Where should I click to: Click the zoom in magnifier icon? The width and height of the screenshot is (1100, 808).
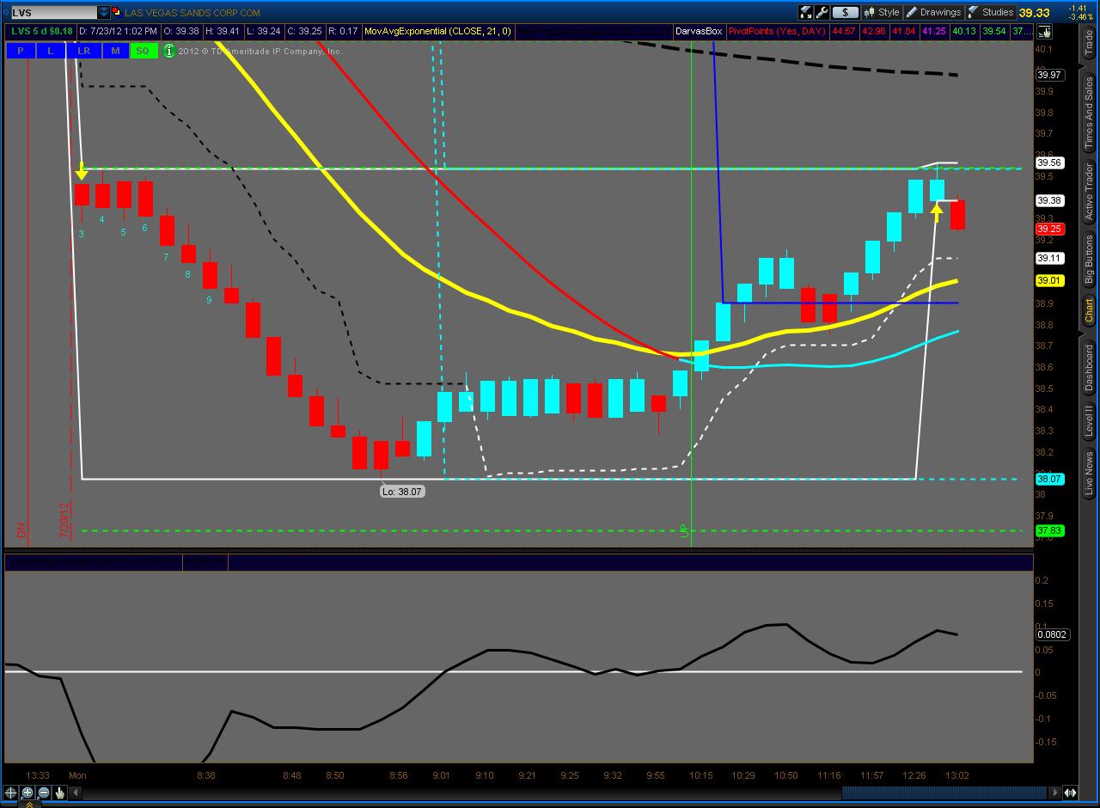27,793
